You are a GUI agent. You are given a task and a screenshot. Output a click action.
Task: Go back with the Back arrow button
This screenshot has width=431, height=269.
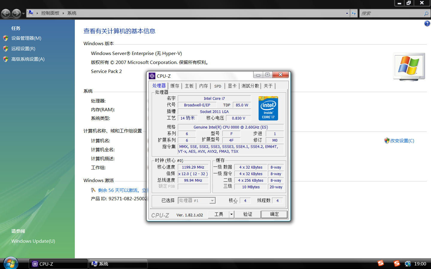pyautogui.click(x=6, y=13)
